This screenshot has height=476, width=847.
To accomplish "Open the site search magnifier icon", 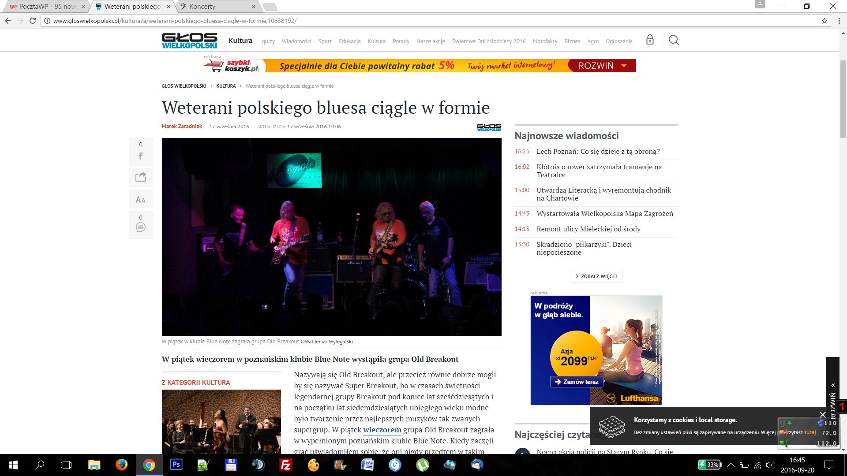I will pyautogui.click(x=674, y=41).
